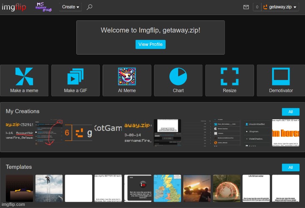Launch the AI Meme generator tile
The width and height of the screenshot is (305, 208).
tap(127, 80)
